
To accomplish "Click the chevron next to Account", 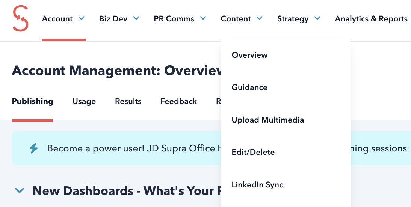I will (82, 18).
